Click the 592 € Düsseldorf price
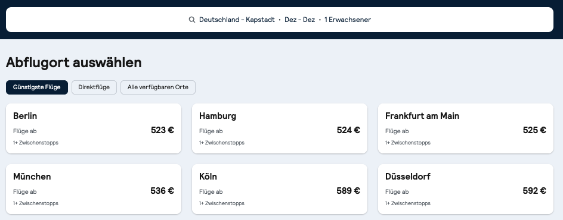The height and width of the screenshot is (220, 563). pos(534,191)
